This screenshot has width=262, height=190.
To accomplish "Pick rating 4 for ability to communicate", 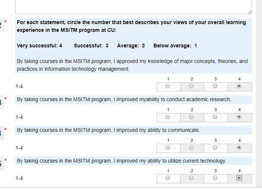I will click(239, 147).
